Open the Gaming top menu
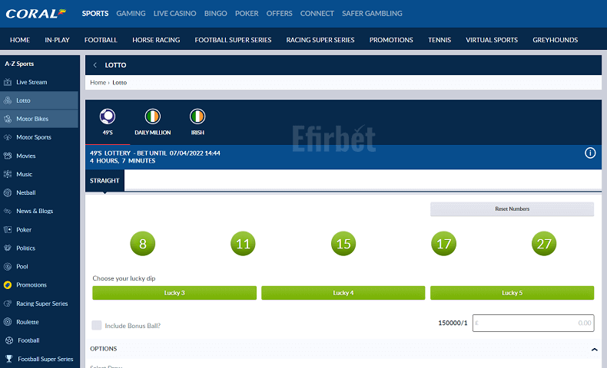 point(131,14)
